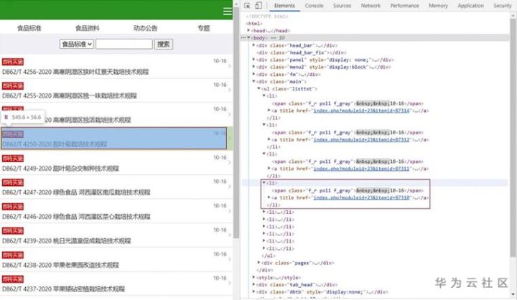Open link index.php itemid=87314 in DOM
517x300 pixels.
click(x=361, y=111)
